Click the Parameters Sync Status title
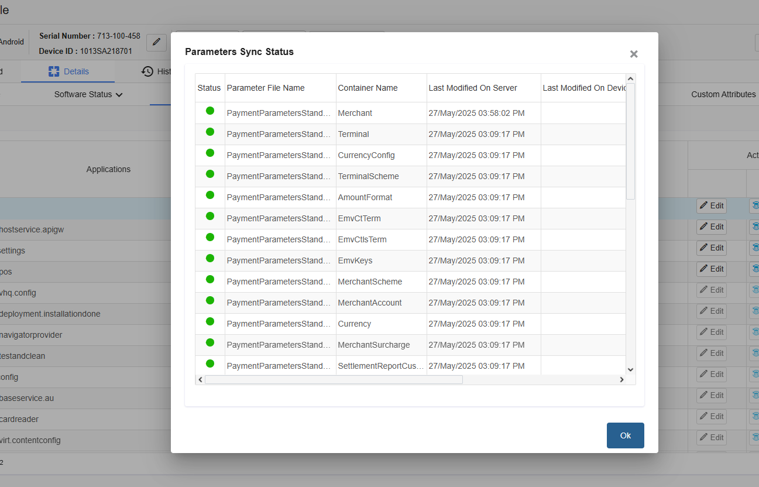This screenshot has height=487, width=759. click(239, 52)
